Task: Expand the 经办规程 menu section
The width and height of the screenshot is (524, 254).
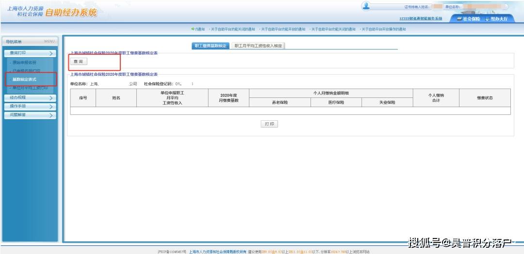Action: point(30,98)
